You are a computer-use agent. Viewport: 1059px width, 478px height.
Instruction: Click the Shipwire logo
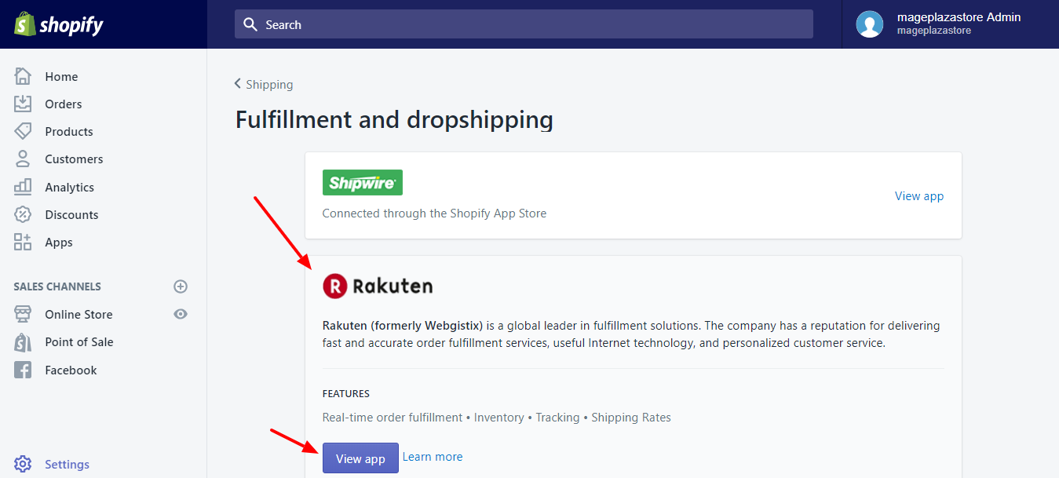pyautogui.click(x=363, y=182)
